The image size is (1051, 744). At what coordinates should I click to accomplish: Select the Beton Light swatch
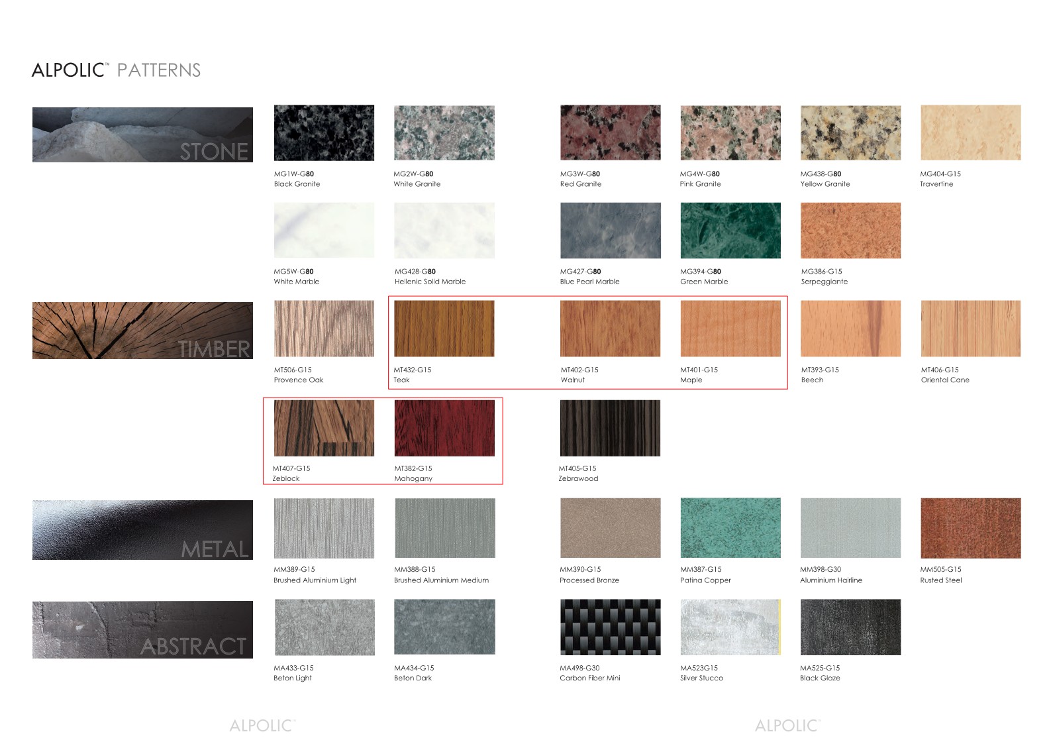[324, 627]
